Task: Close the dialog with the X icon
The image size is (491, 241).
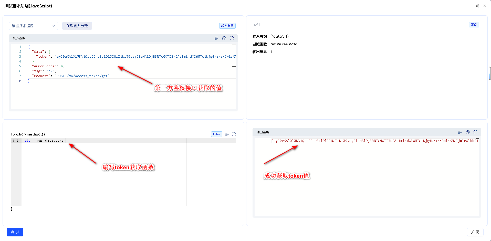Action: click(x=485, y=6)
